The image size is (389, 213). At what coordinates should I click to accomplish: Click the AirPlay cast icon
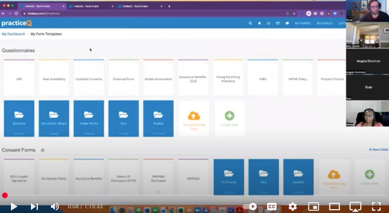[x=355, y=206]
